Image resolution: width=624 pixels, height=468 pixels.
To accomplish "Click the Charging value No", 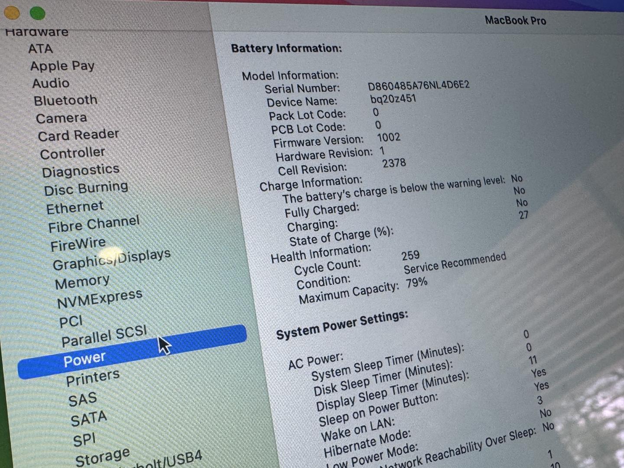I will pos(522,203).
